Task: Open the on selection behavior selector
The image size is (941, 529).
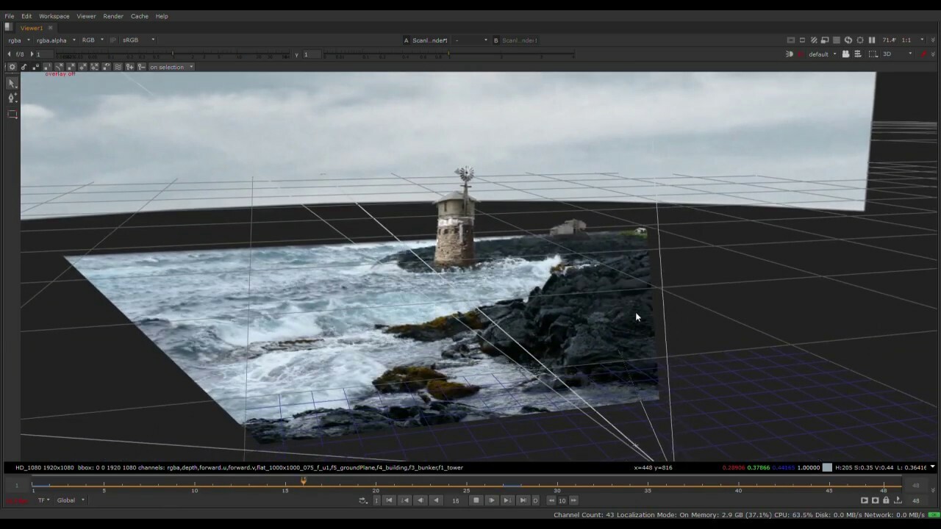Action: 171,67
